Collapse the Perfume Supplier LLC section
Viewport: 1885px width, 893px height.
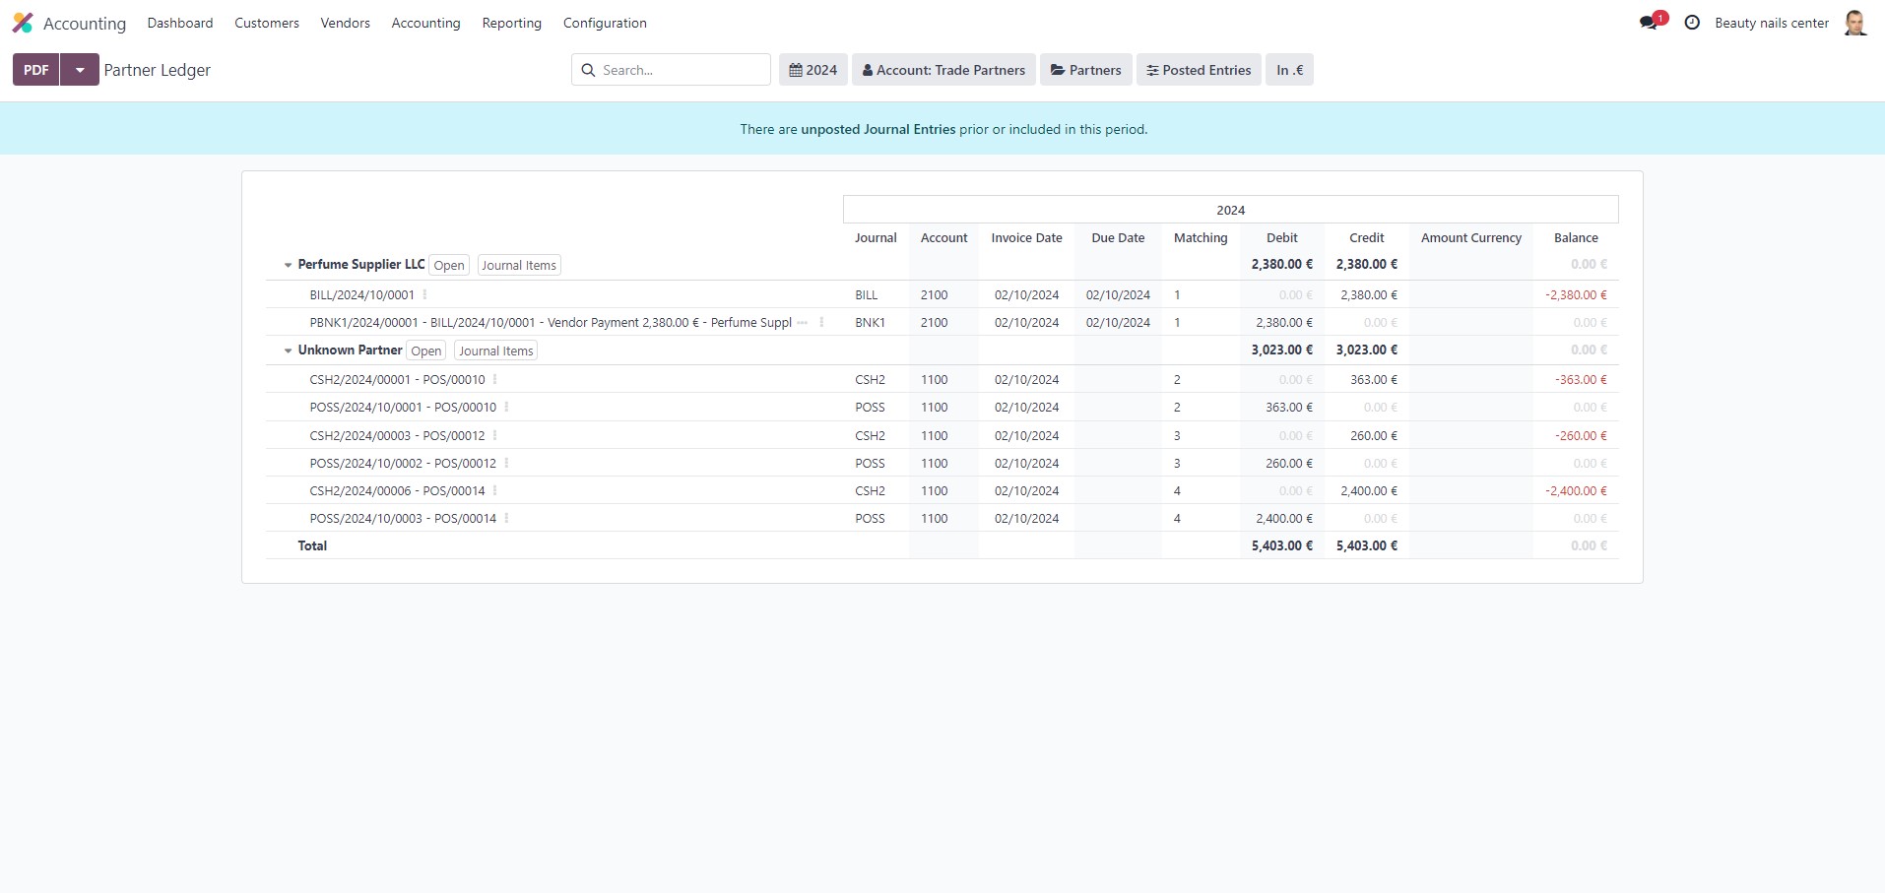pyautogui.click(x=287, y=264)
